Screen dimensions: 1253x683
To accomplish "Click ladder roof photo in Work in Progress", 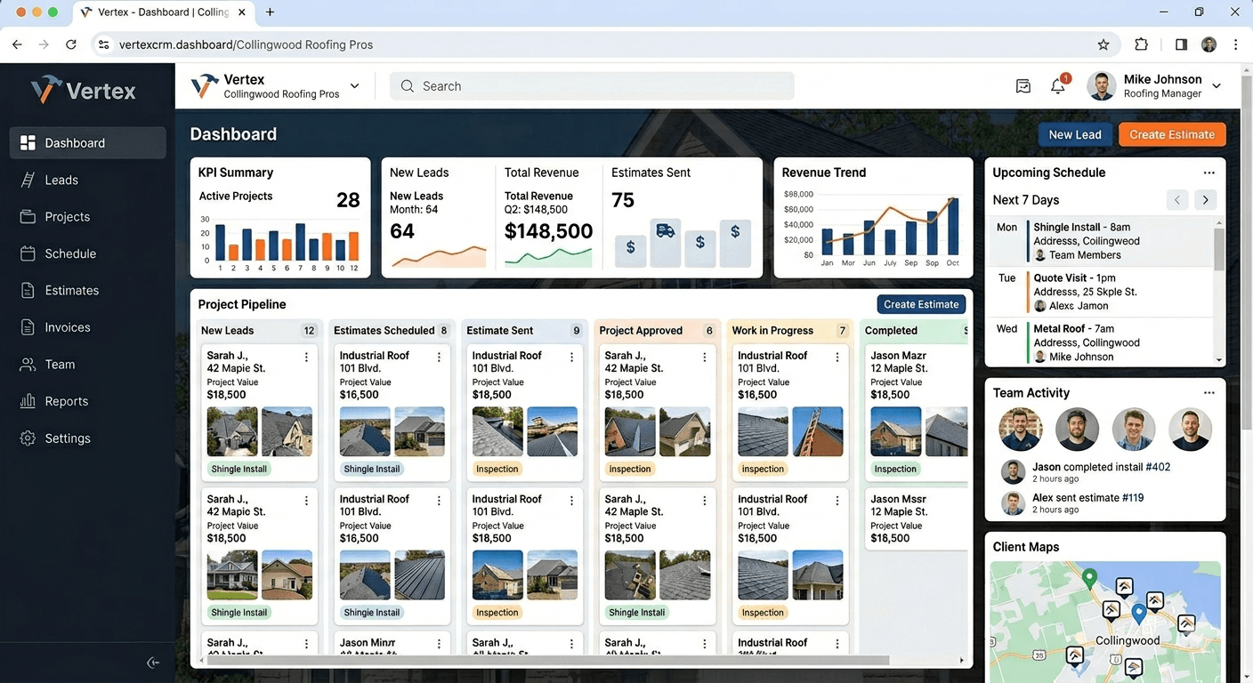I will click(x=817, y=431).
